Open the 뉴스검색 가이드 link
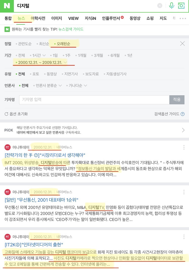 coord(71,29)
